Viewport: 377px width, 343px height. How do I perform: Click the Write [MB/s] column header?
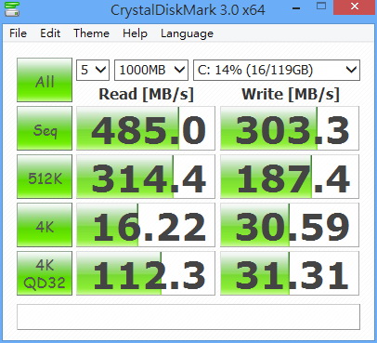pos(291,94)
